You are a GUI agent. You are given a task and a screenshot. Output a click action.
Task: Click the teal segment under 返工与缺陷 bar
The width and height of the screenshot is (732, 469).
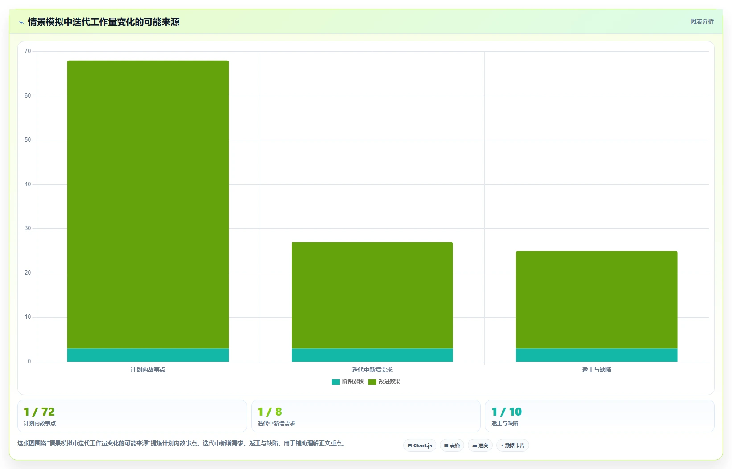[596, 355]
